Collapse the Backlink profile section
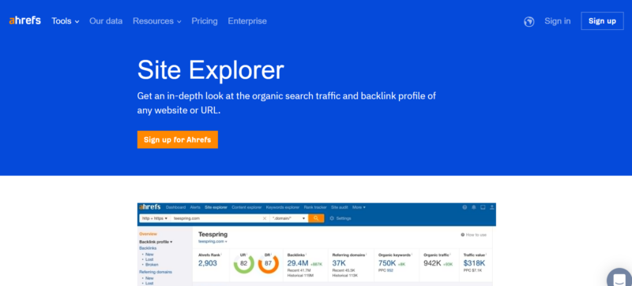The height and width of the screenshot is (286, 632). pos(156,242)
